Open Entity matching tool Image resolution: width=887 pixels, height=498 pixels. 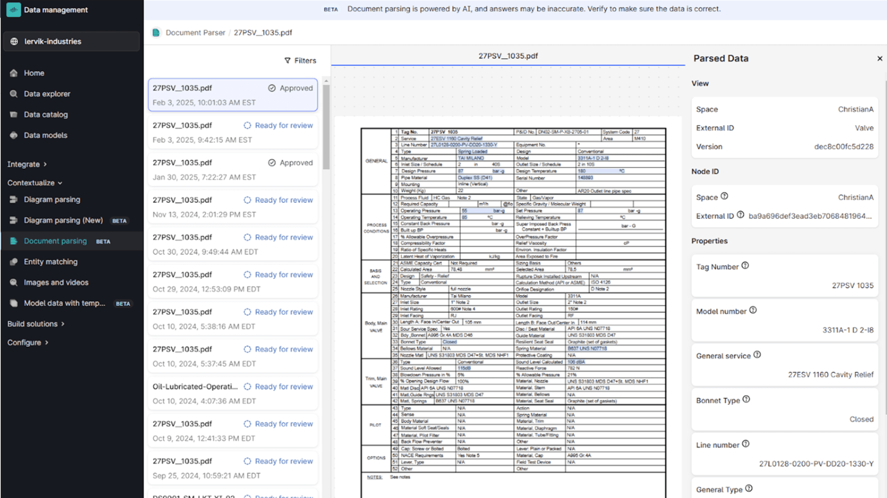pos(50,261)
